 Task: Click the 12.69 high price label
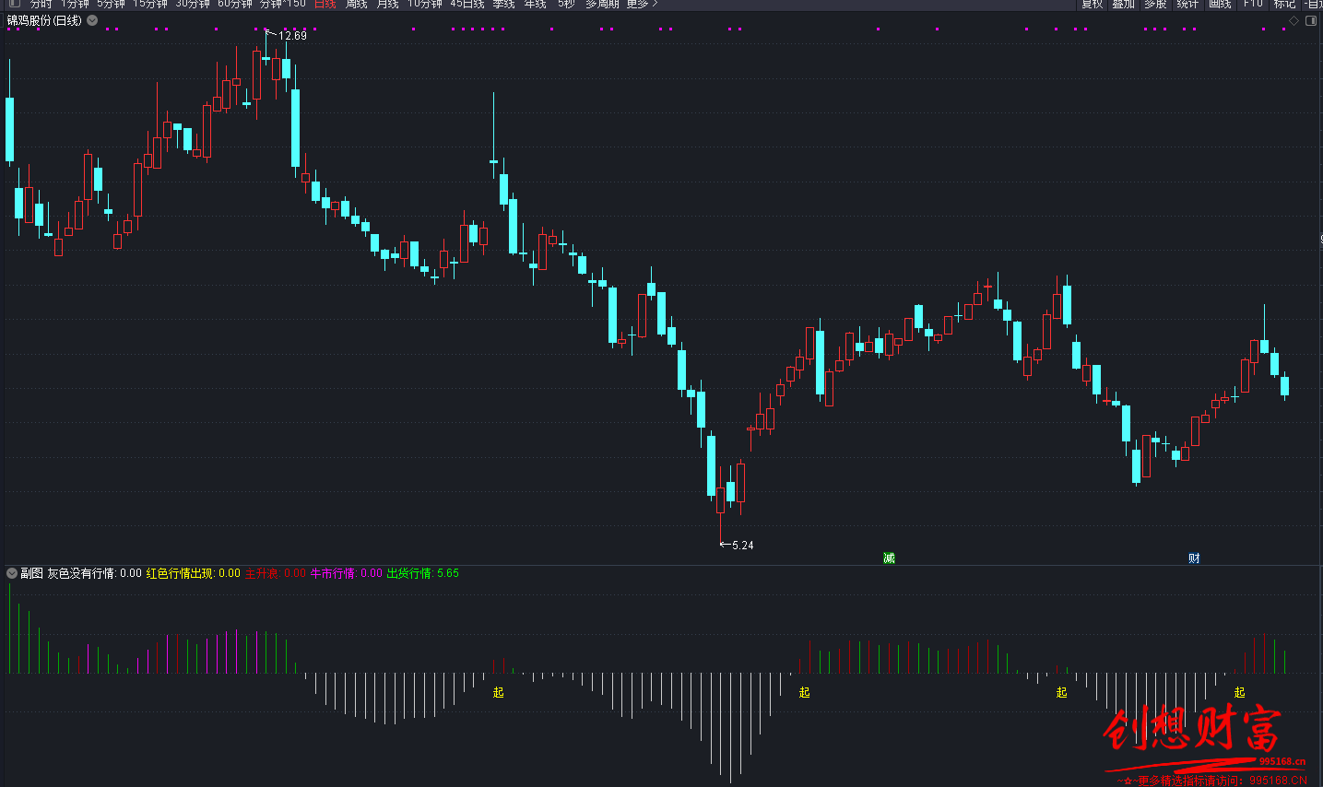(292, 36)
